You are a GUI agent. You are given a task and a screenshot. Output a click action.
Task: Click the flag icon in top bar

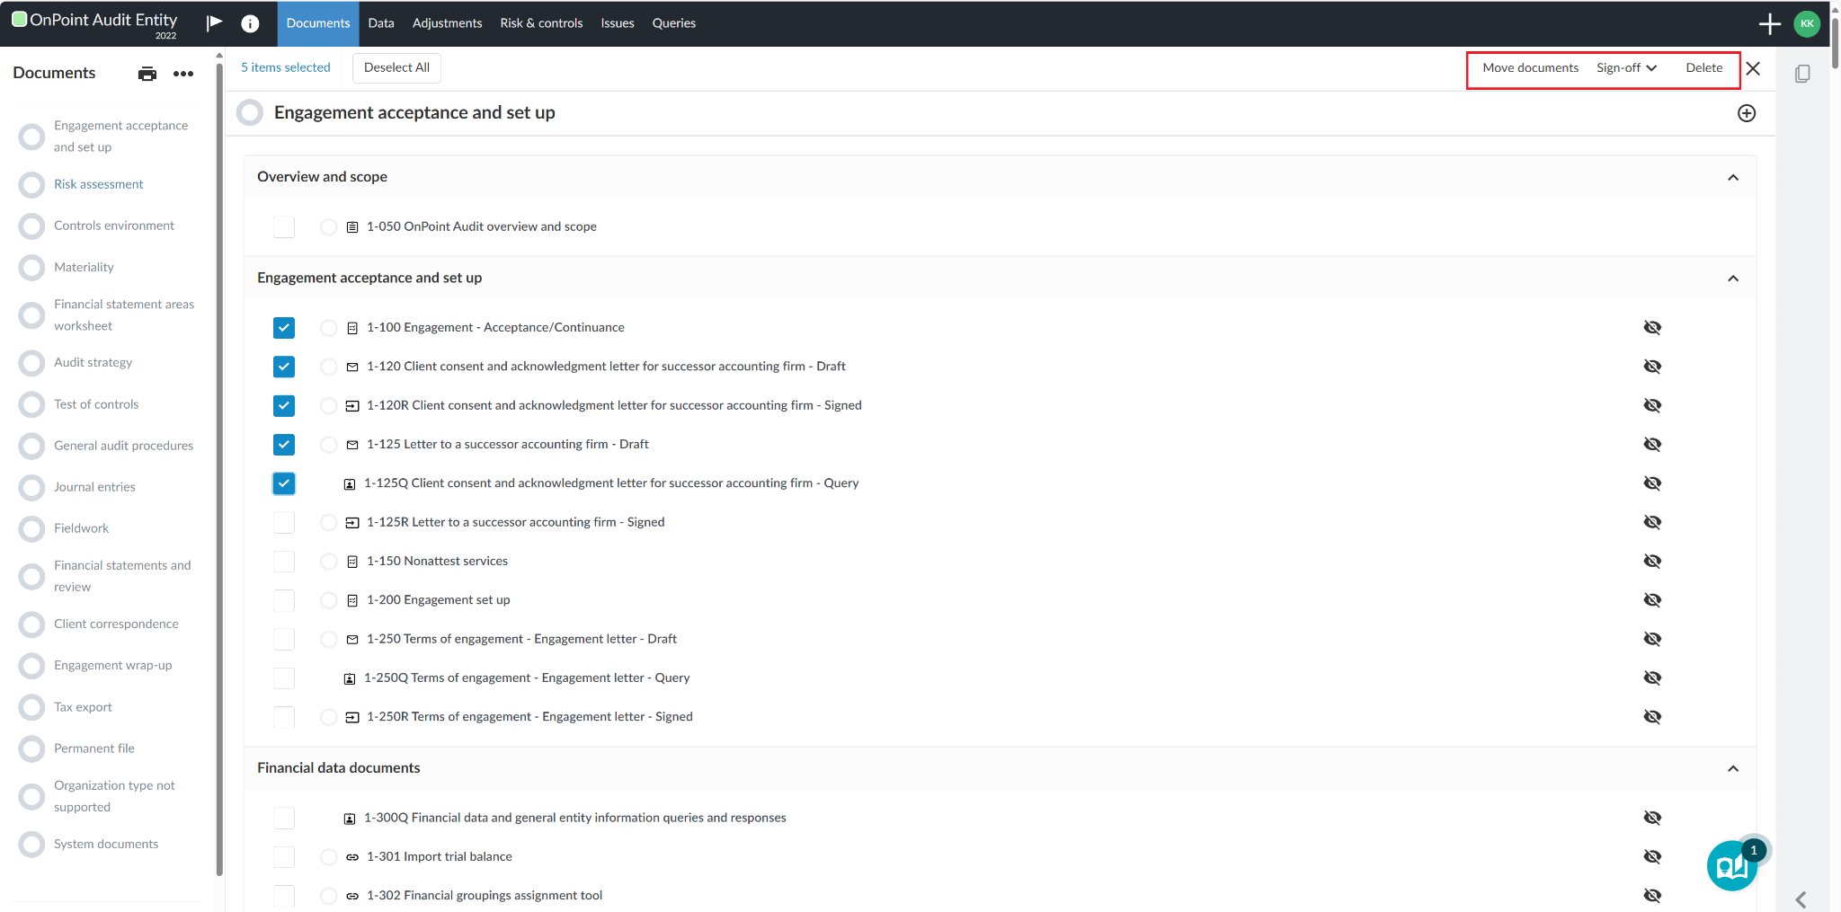point(214,23)
